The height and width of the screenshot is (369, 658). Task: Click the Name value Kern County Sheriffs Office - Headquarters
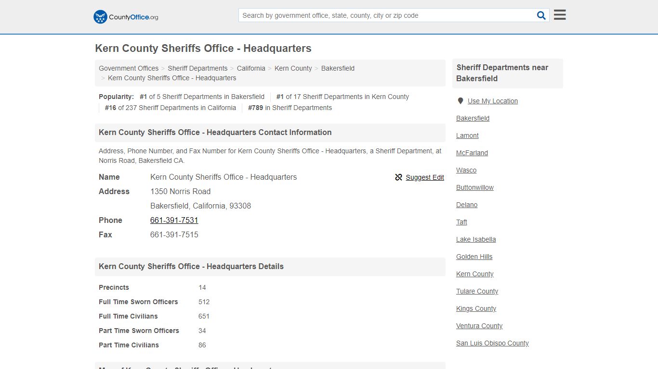(224, 177)
